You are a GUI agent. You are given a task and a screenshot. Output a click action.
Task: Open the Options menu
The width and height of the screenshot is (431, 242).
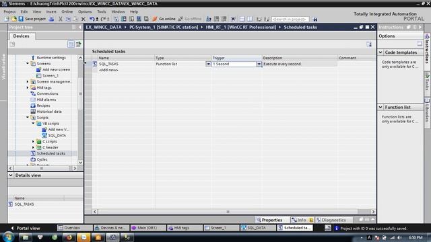click(x=85, y=11)
